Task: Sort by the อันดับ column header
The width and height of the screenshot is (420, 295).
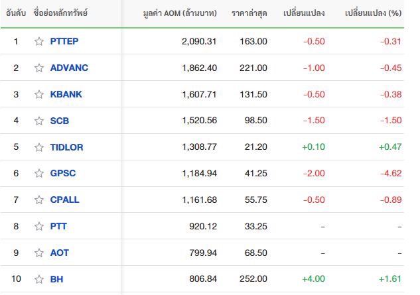Action: pos(16,13)
